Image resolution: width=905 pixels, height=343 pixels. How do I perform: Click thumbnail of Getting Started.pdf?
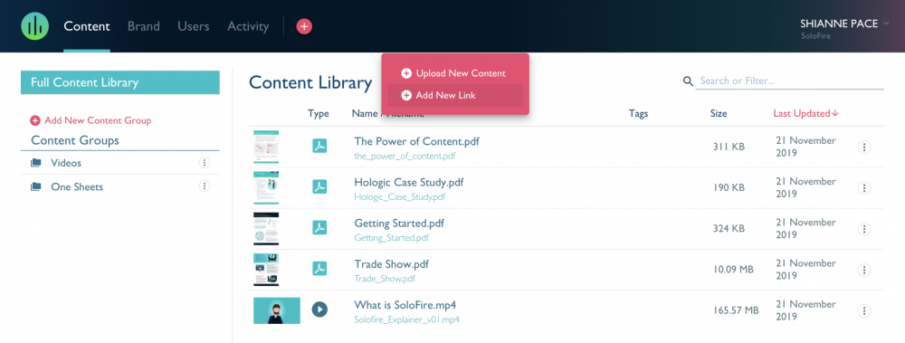[266, 229]
